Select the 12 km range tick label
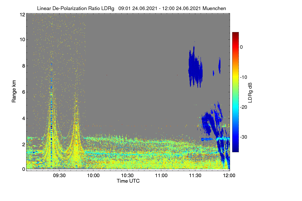 click(22, 15)
